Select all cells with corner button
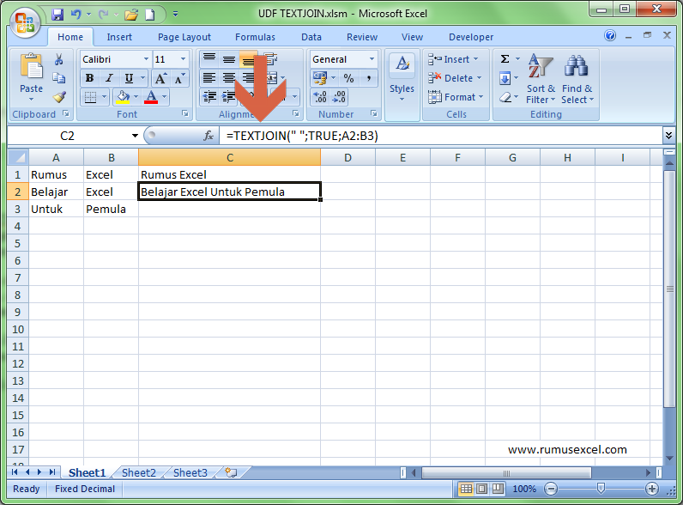 18,157
